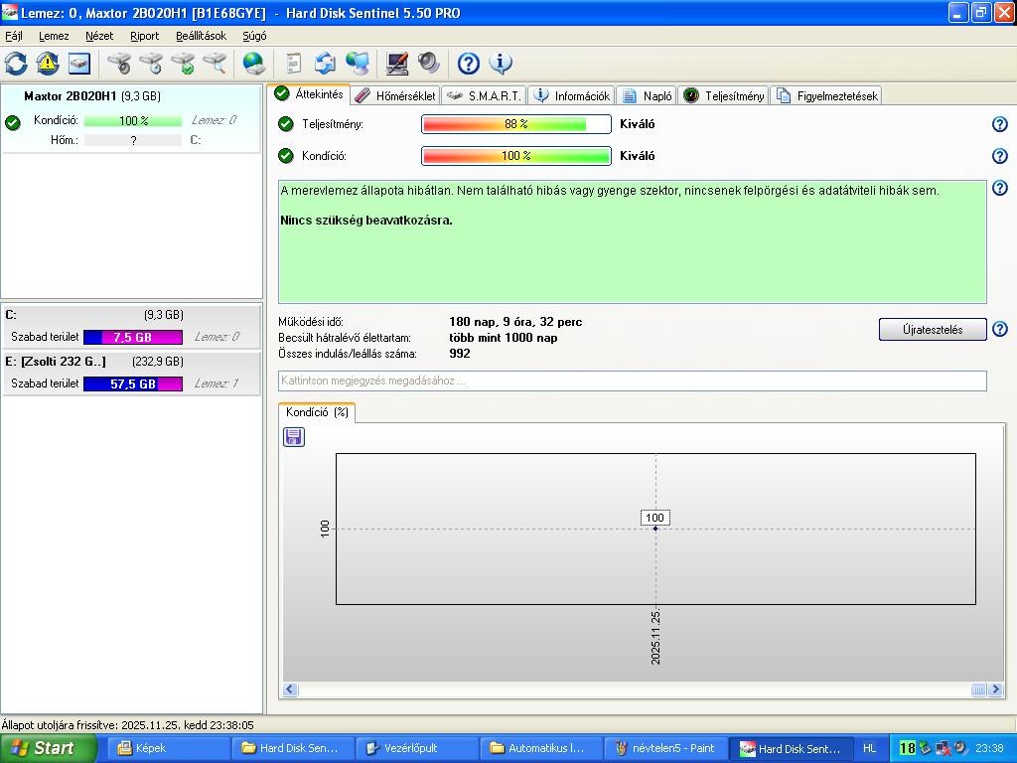This screenshot has width=1017, height=763.
Task: Click the blue question mark toolbar icon
Action: click(469, 64)
